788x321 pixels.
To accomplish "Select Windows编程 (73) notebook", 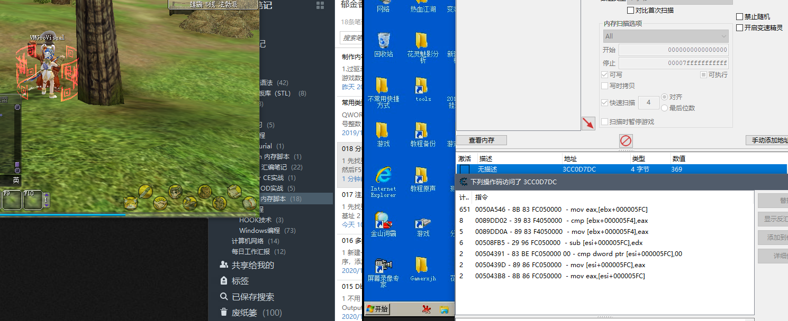I will click(267, 231).
